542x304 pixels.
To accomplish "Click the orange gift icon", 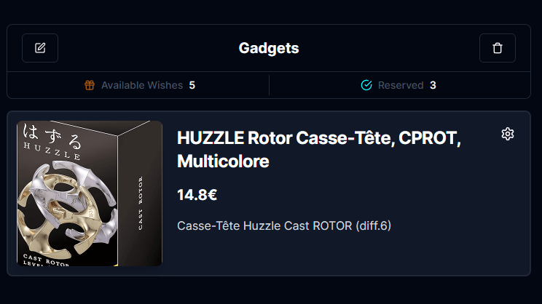I will click(x=90, y=85).
